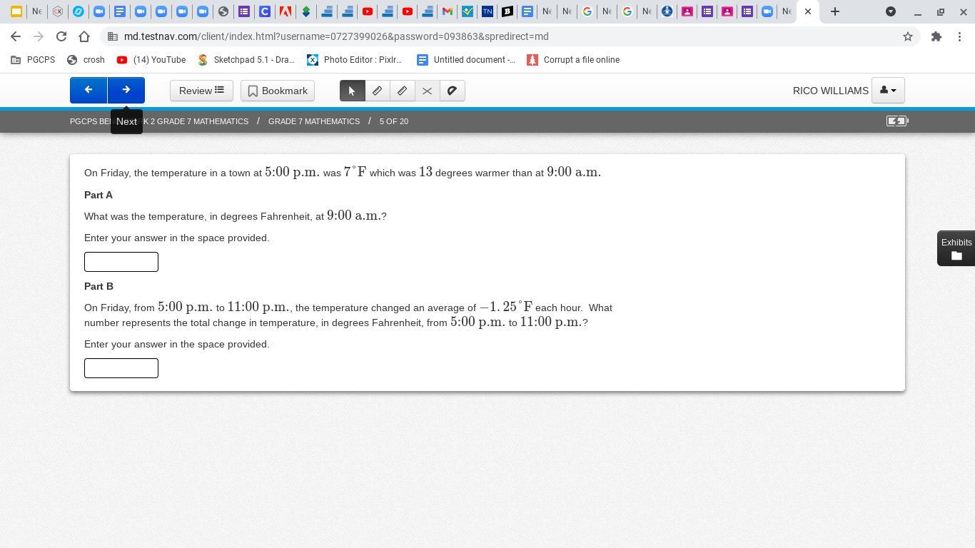Click the browser back arrow
The height and width of the screenshot is (548, 975).
[x=16, y=36]
